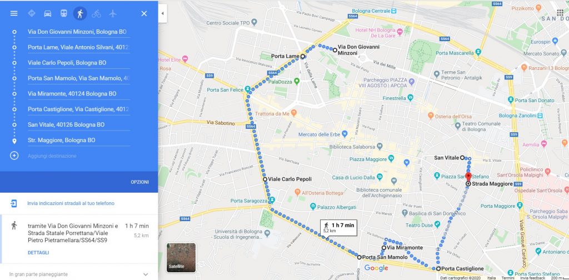The height and width of the screenshot is (280, 569).
Task: Click the Aggiungi destinazione field
Action: 79,156
